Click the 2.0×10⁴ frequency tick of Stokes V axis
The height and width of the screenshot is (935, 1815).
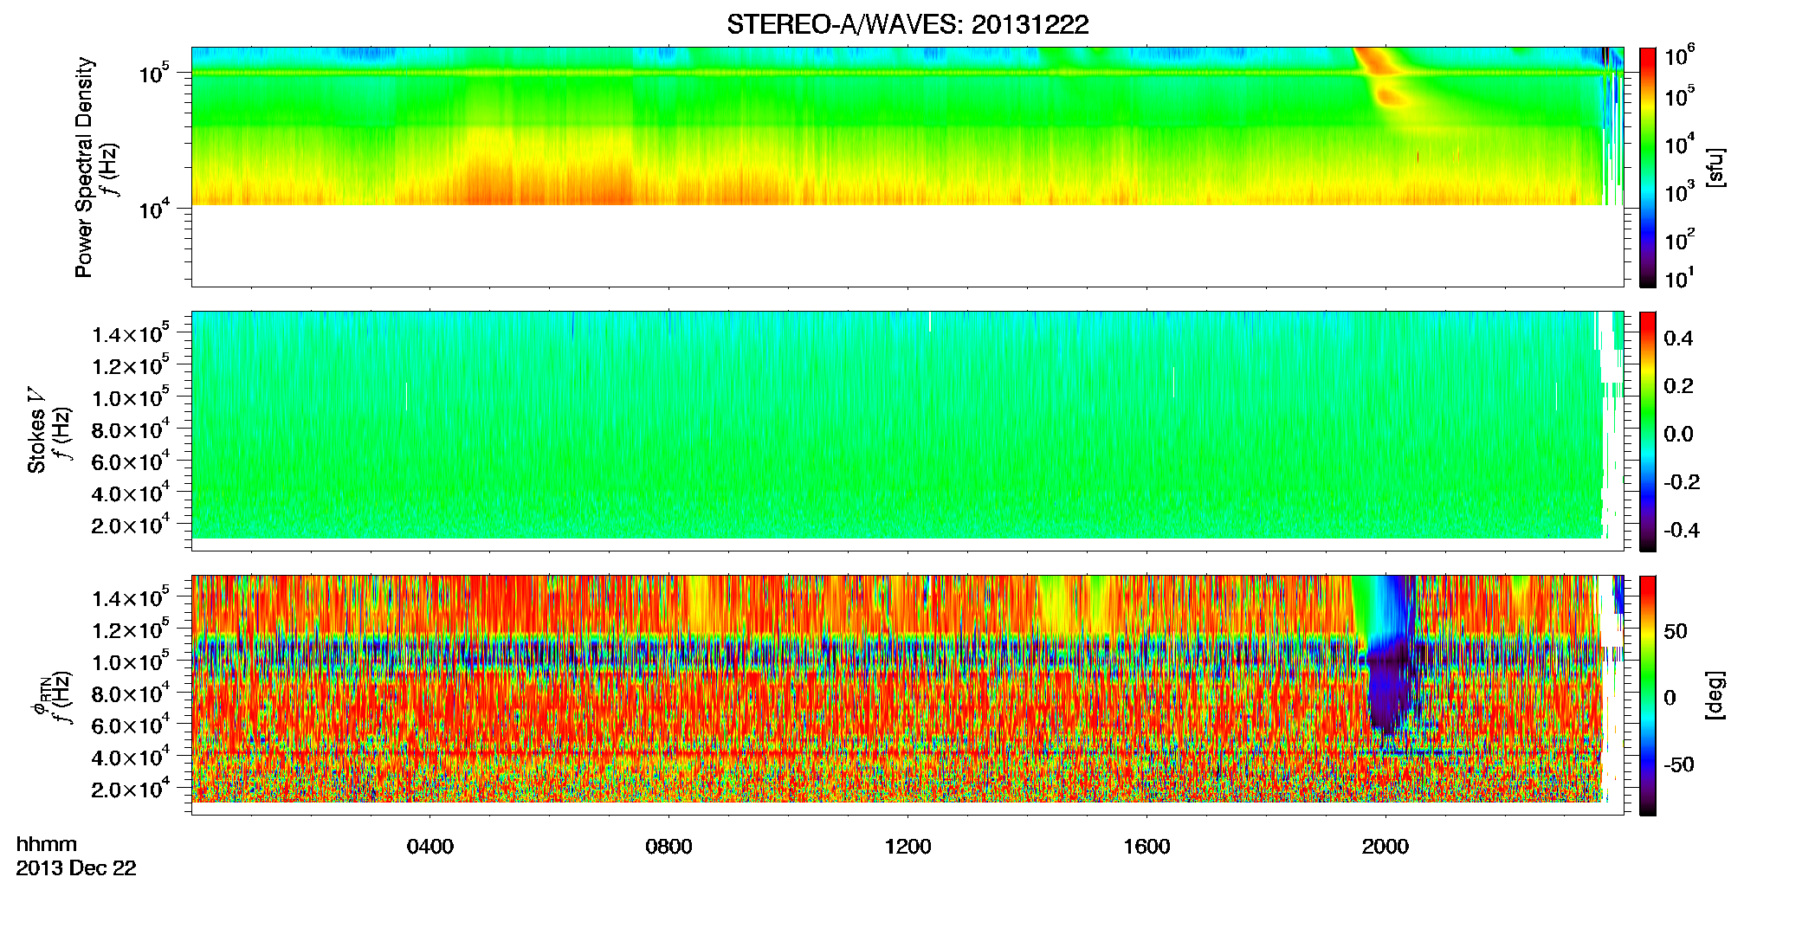click(131, 526)
